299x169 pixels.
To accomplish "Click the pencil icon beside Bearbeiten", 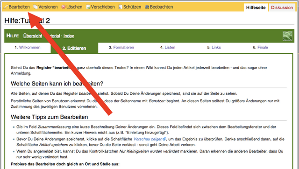I will point(6,7).
